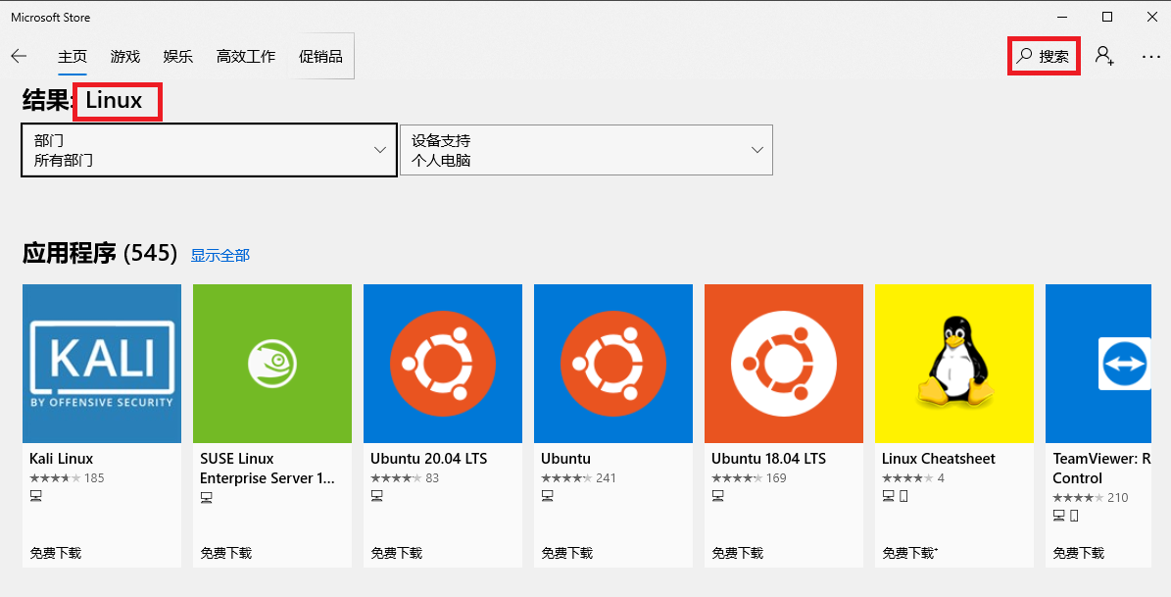The height and width of the screenshot is (597, 1171).
Task: Switch to the 娱乐 entertainment tab
Action: [177, 56]
